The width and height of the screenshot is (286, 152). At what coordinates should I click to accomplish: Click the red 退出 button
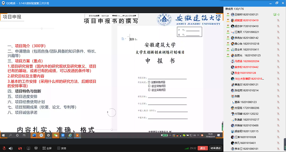(203, 148)
